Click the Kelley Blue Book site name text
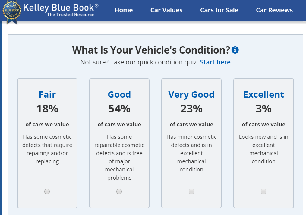Viewport: 306px width, 215px height. tap(61, 7)
